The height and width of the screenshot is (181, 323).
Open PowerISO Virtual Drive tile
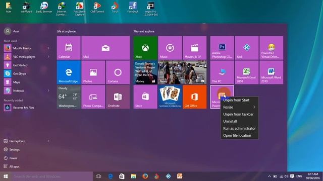(x=272, y=48)
